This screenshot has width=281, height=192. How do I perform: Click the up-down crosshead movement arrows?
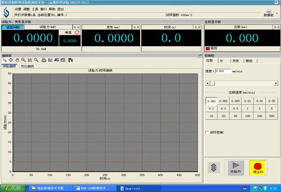[x=214, y=168]
